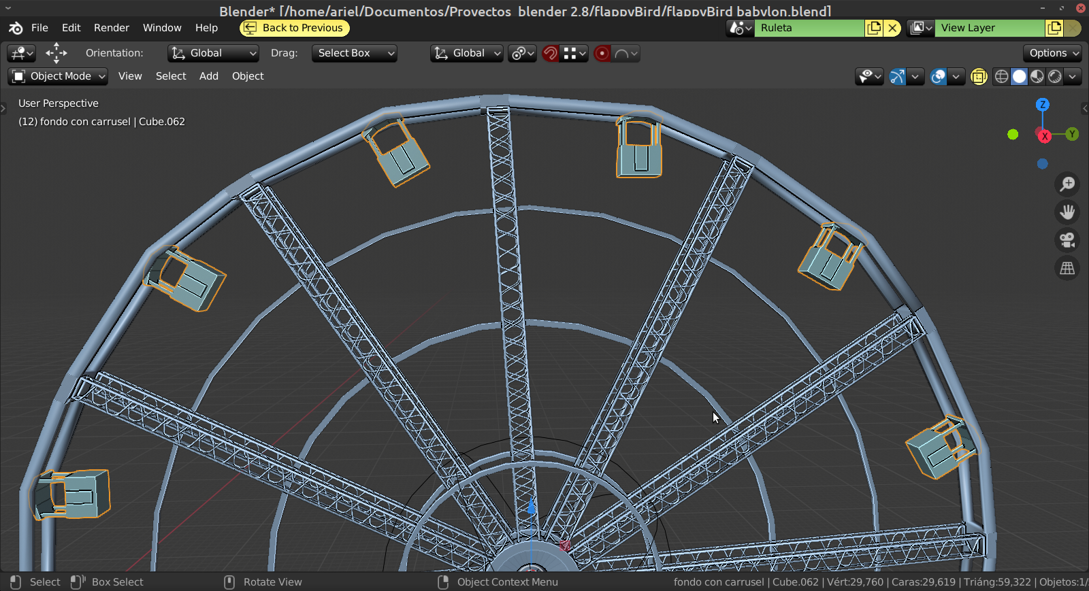Switch to material preview shading
Screen dimensions: 1089x591
point(1037,76)
